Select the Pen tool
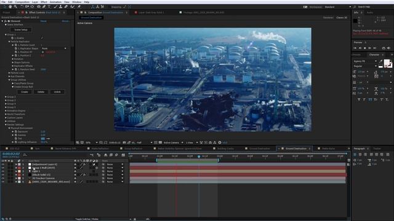Viewport: 394px width, 221px height. 44,7
